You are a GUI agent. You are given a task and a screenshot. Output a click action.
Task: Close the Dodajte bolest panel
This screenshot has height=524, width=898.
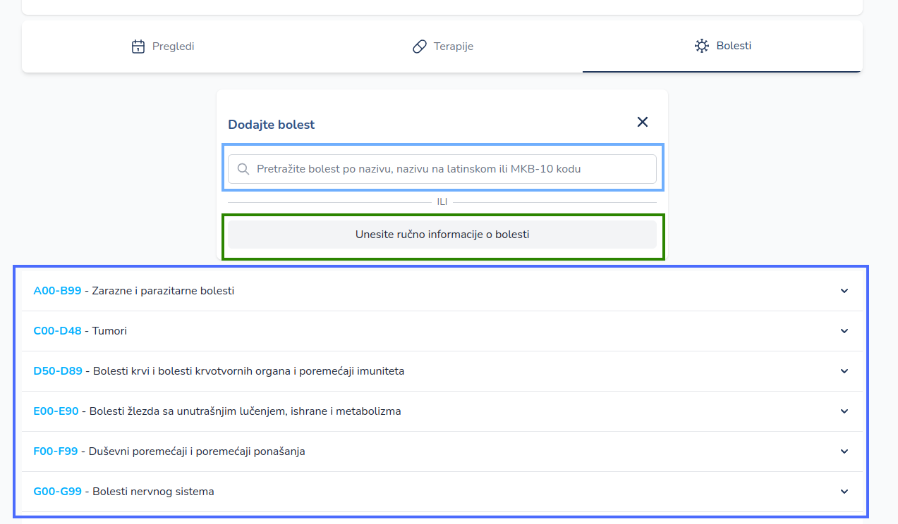(643, 122)
